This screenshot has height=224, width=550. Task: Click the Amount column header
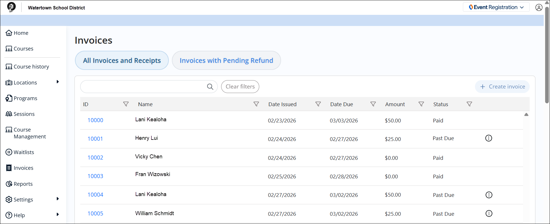395,104
